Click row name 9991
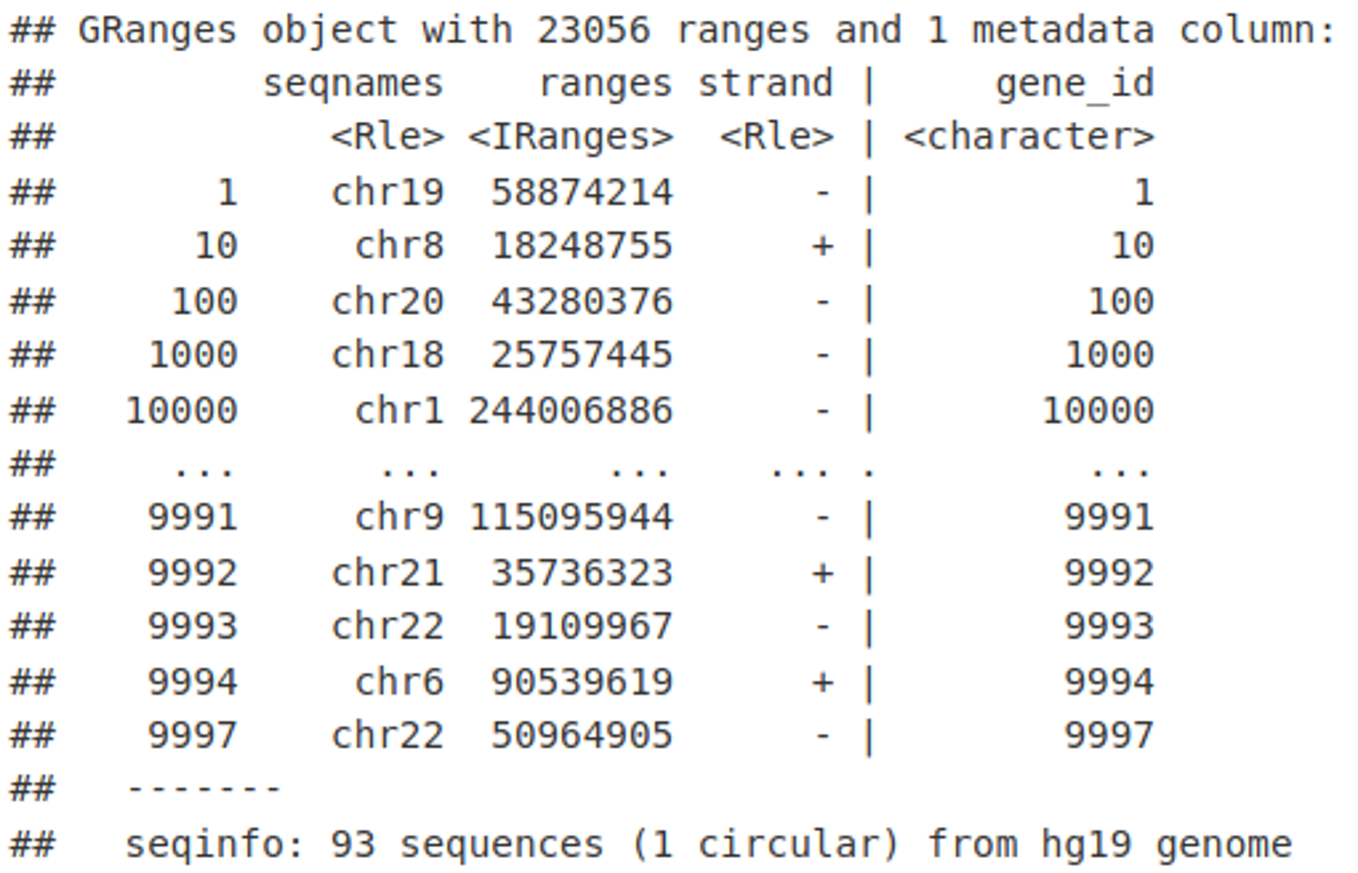The width and height of the screenshot is (1358, 873). (193, 518)
